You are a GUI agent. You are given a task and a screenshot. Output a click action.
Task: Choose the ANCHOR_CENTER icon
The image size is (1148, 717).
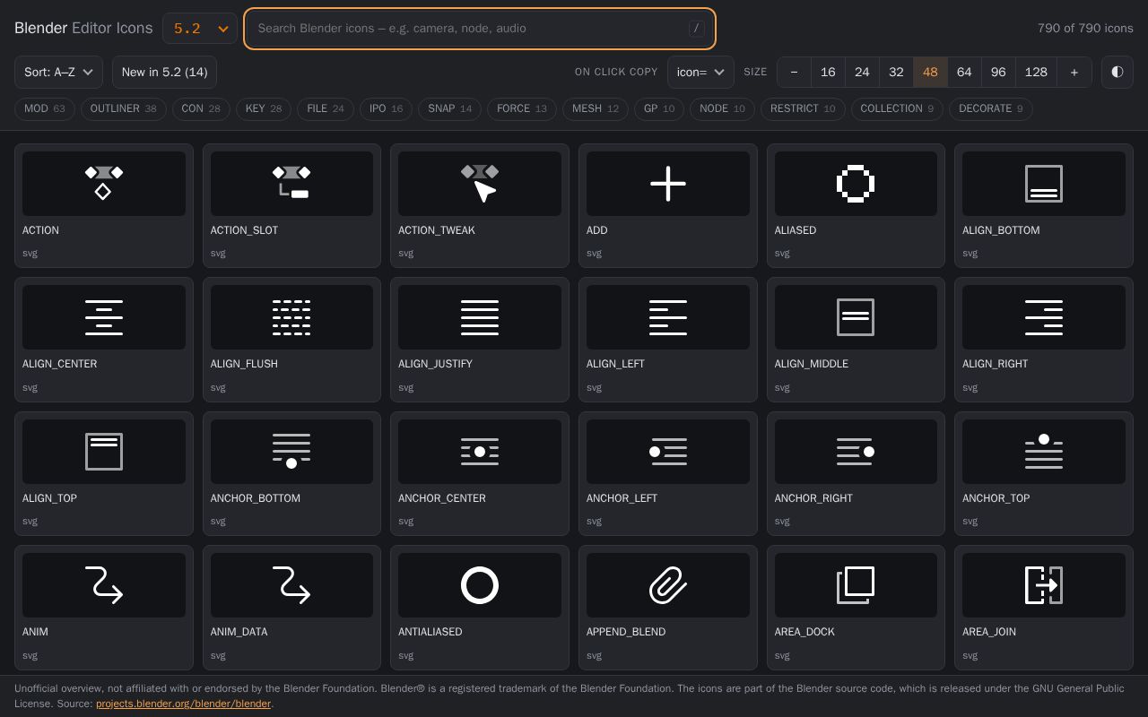(480, 473)
